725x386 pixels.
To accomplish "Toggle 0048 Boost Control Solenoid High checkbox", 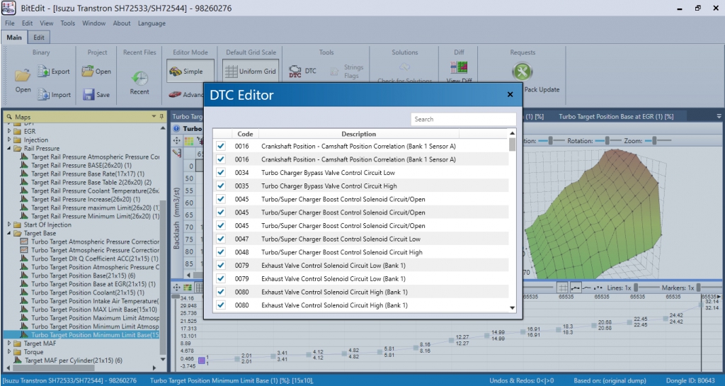I will pyautogui.click(x=221, y=252).
